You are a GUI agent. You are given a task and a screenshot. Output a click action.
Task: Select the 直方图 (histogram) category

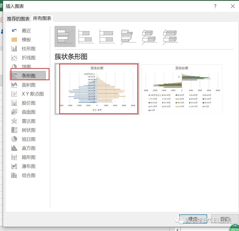28,148
